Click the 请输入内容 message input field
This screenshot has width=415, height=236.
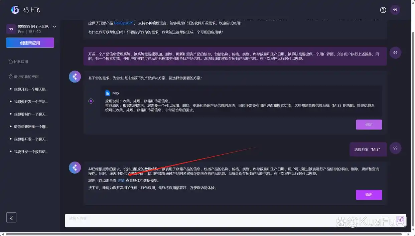click(x=200, y=220)
